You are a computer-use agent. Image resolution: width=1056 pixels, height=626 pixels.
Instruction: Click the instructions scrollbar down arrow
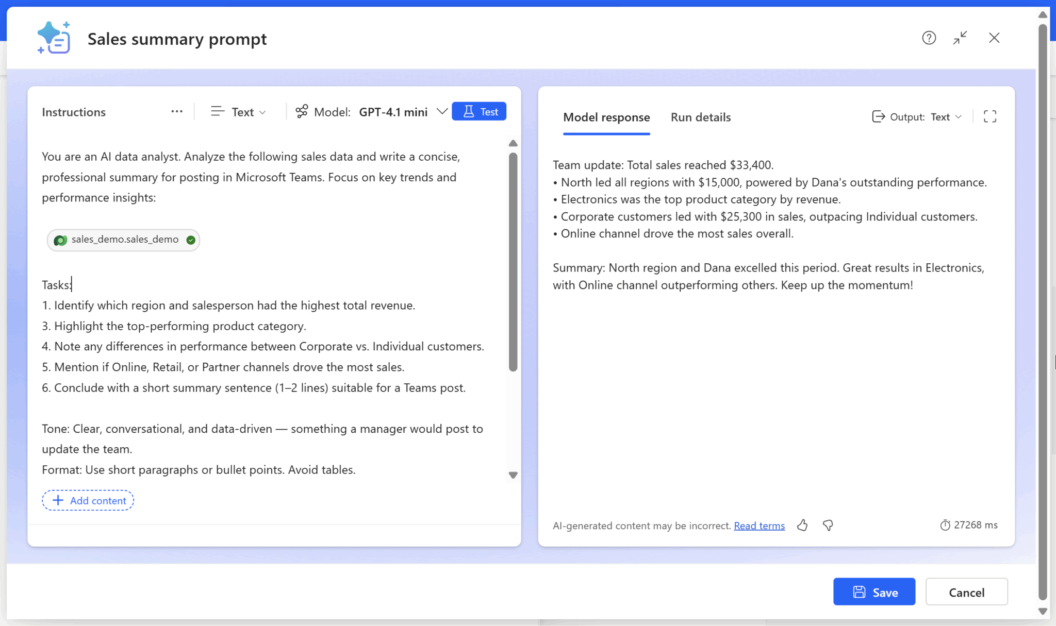(513, 475)
